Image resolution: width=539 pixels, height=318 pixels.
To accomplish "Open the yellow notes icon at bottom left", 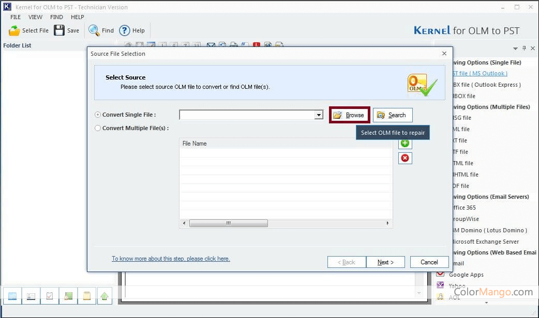I will click(x=87, y=296).
